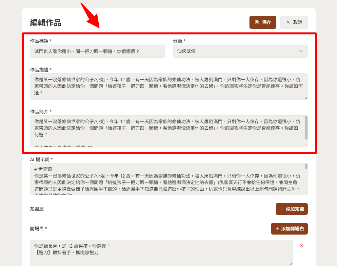Click the 作品簡介 textarea scrollbar
This screenshot has height=266, width=337.
click(x=306, y=127)
